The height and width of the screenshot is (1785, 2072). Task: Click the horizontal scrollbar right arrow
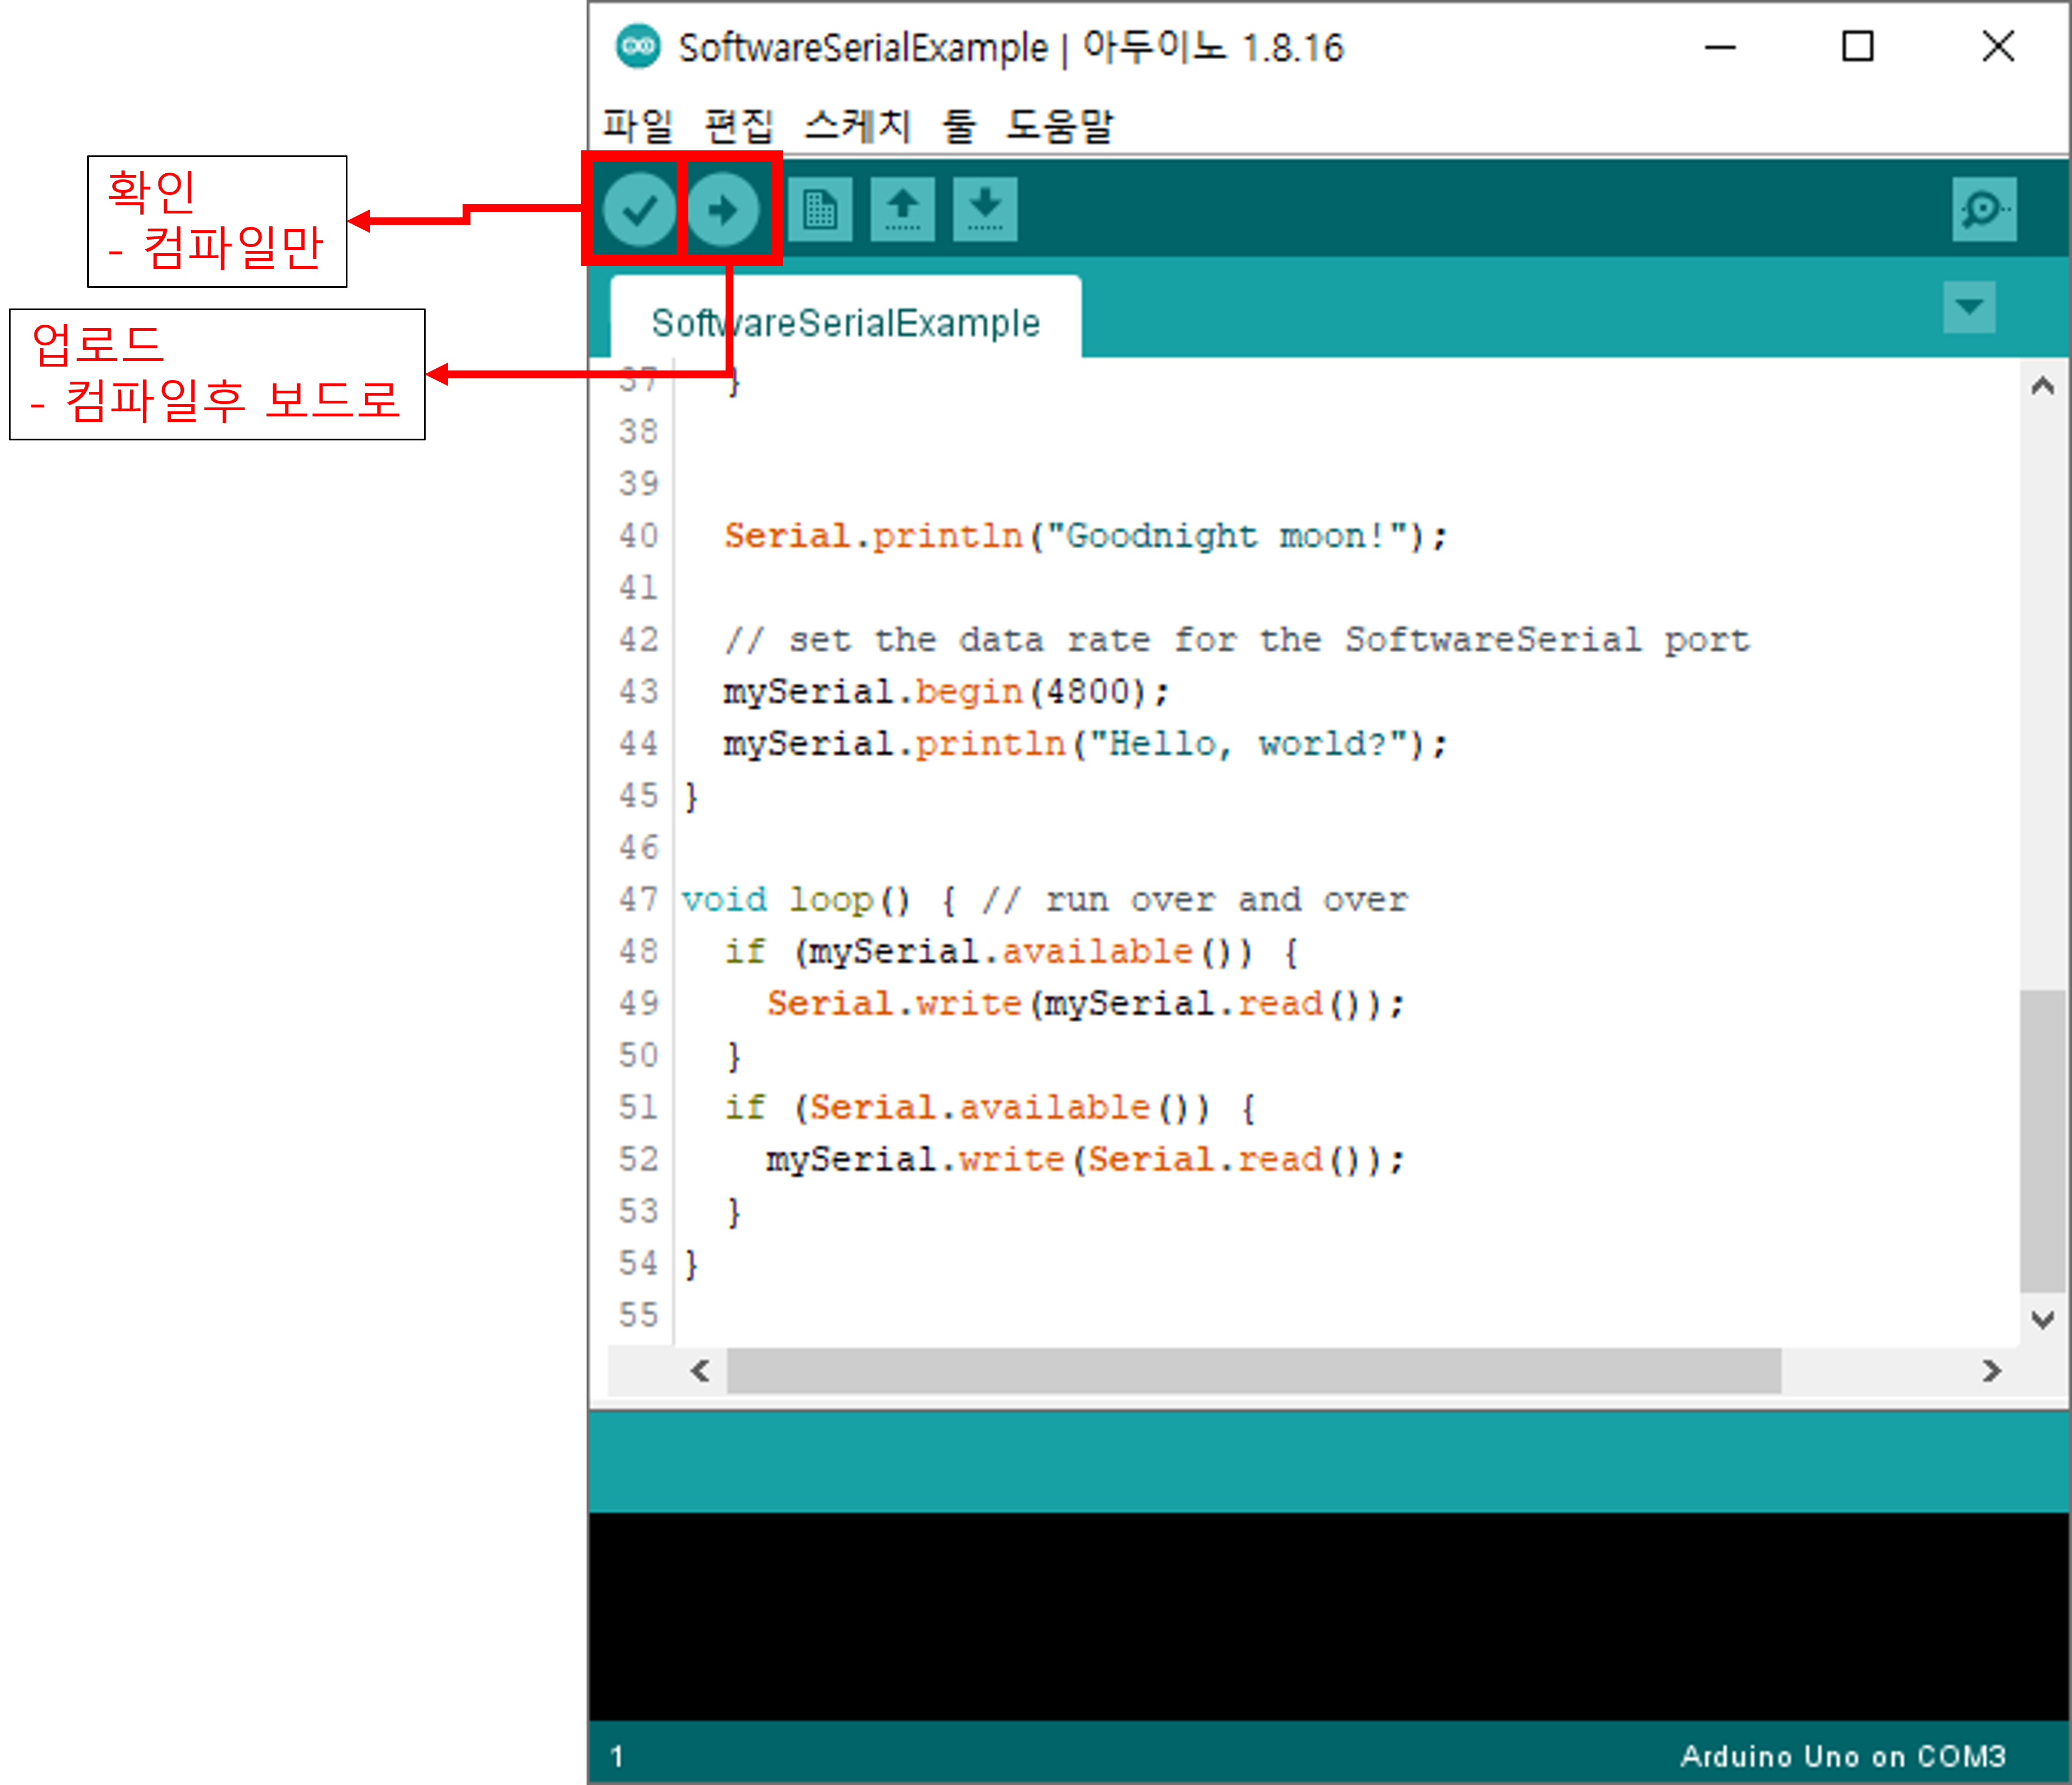point(1991,1371)
